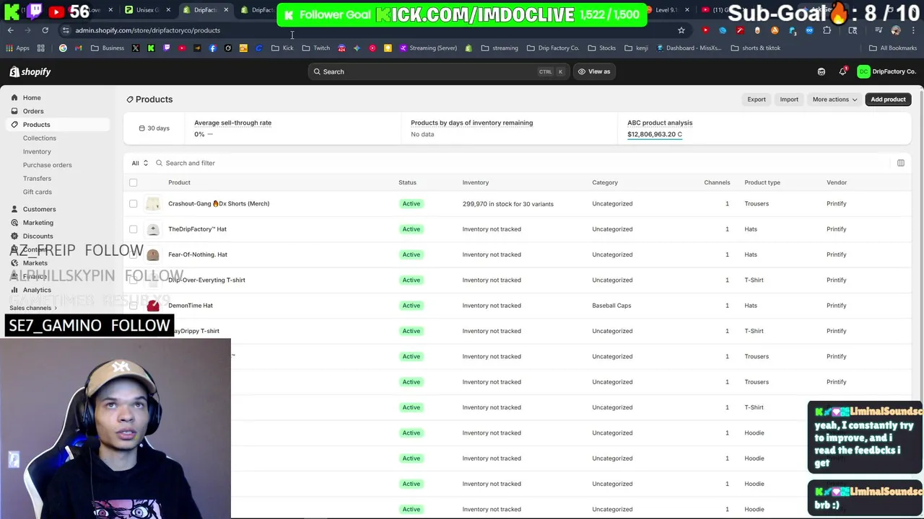Open the Stocks bookmarks folder
Image resolution: width=924 pixels, height=519 pixels.
pyautogui.click(x=602, y=48)
